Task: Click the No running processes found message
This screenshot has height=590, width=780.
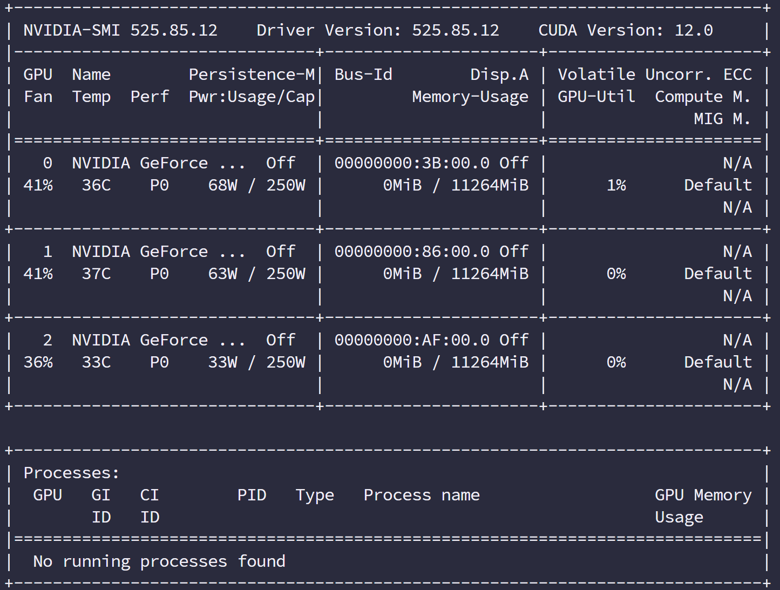Action: [159, 561]
